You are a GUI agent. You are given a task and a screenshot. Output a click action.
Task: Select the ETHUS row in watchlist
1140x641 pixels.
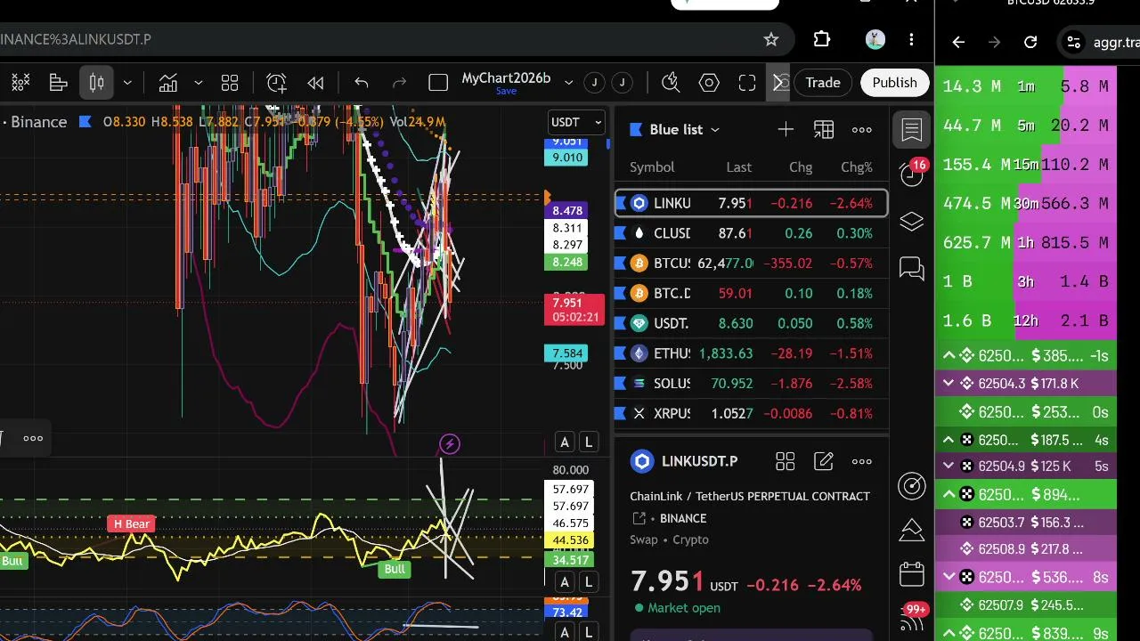click(752, 353)
